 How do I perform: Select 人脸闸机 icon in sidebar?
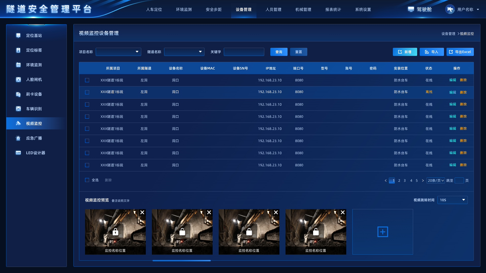pyautogui.click(x=18, y=80)
